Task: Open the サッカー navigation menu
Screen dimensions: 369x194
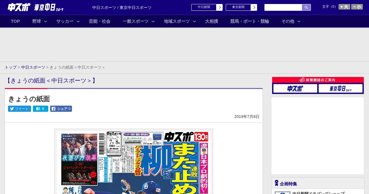Action: tap(65, 21)
